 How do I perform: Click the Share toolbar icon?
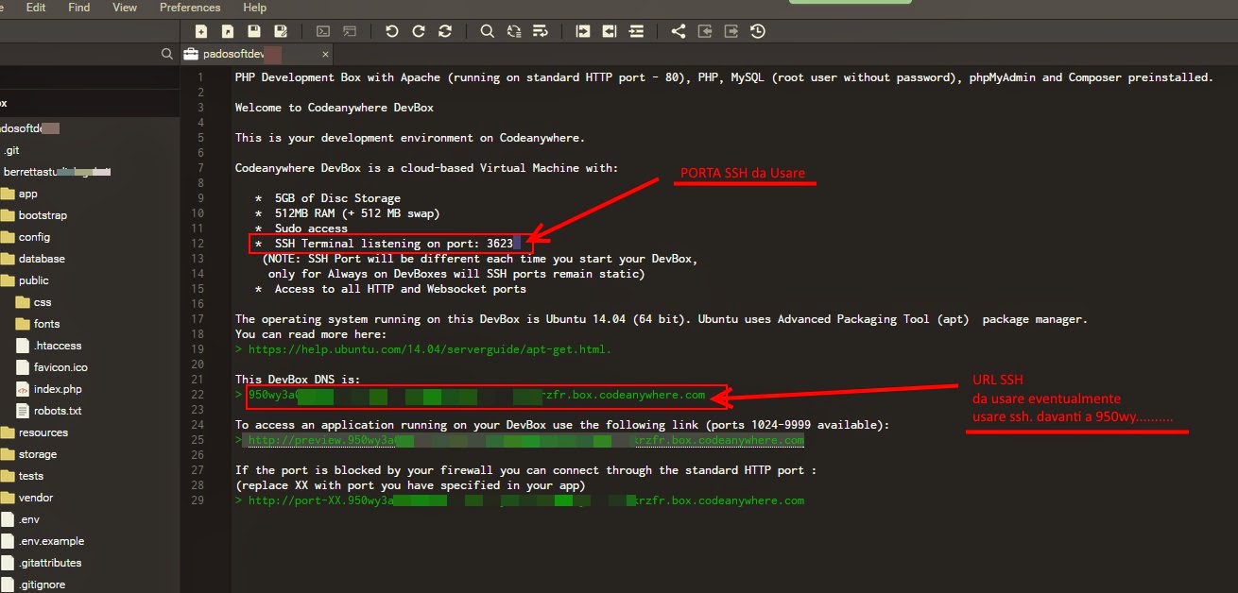(679, 31)
